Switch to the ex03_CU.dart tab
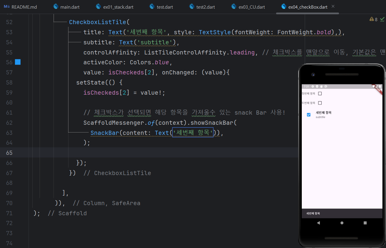 (x=248, y=7)
